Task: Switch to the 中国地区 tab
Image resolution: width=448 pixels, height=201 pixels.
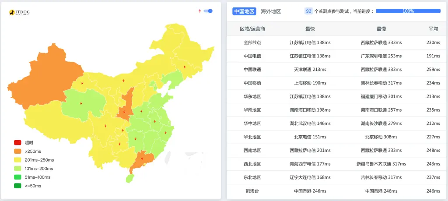Action: click(244, 11)
